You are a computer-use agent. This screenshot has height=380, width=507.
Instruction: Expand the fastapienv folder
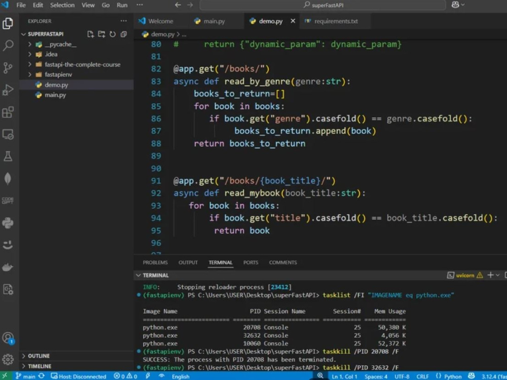click(x=30, y=74)
